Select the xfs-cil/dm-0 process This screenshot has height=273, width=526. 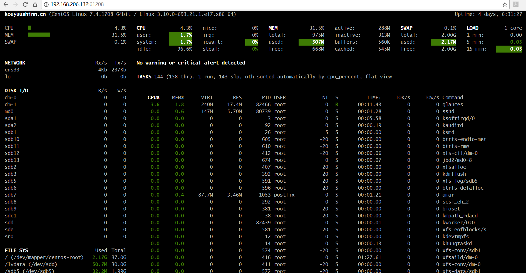point(329,153)
